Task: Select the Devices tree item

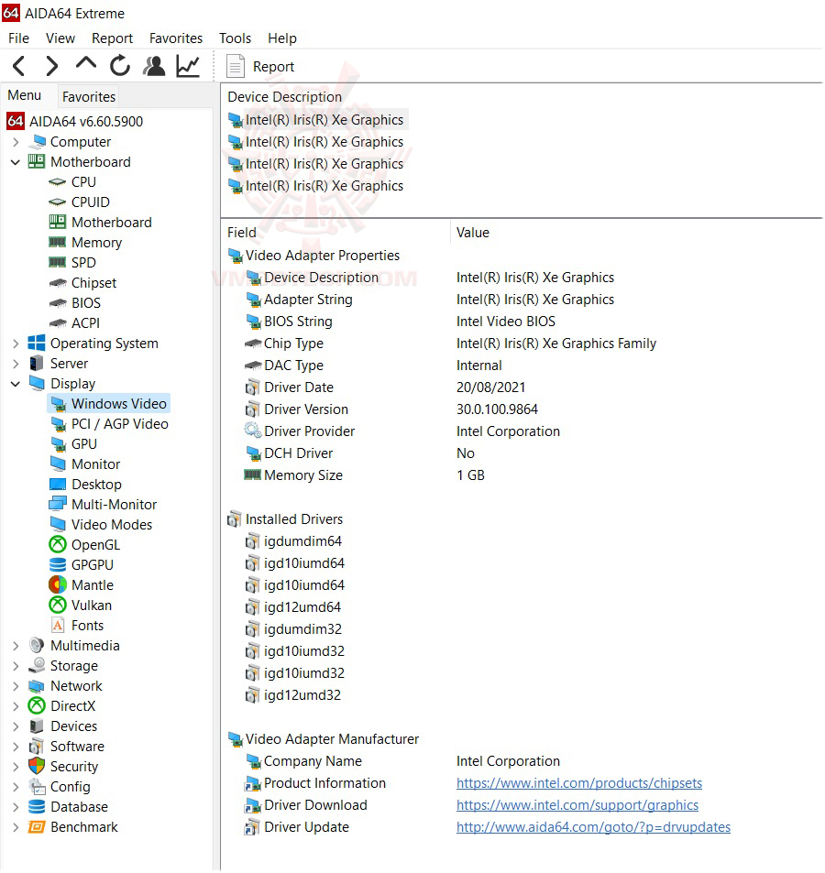Action: click(x=73, y=726)
